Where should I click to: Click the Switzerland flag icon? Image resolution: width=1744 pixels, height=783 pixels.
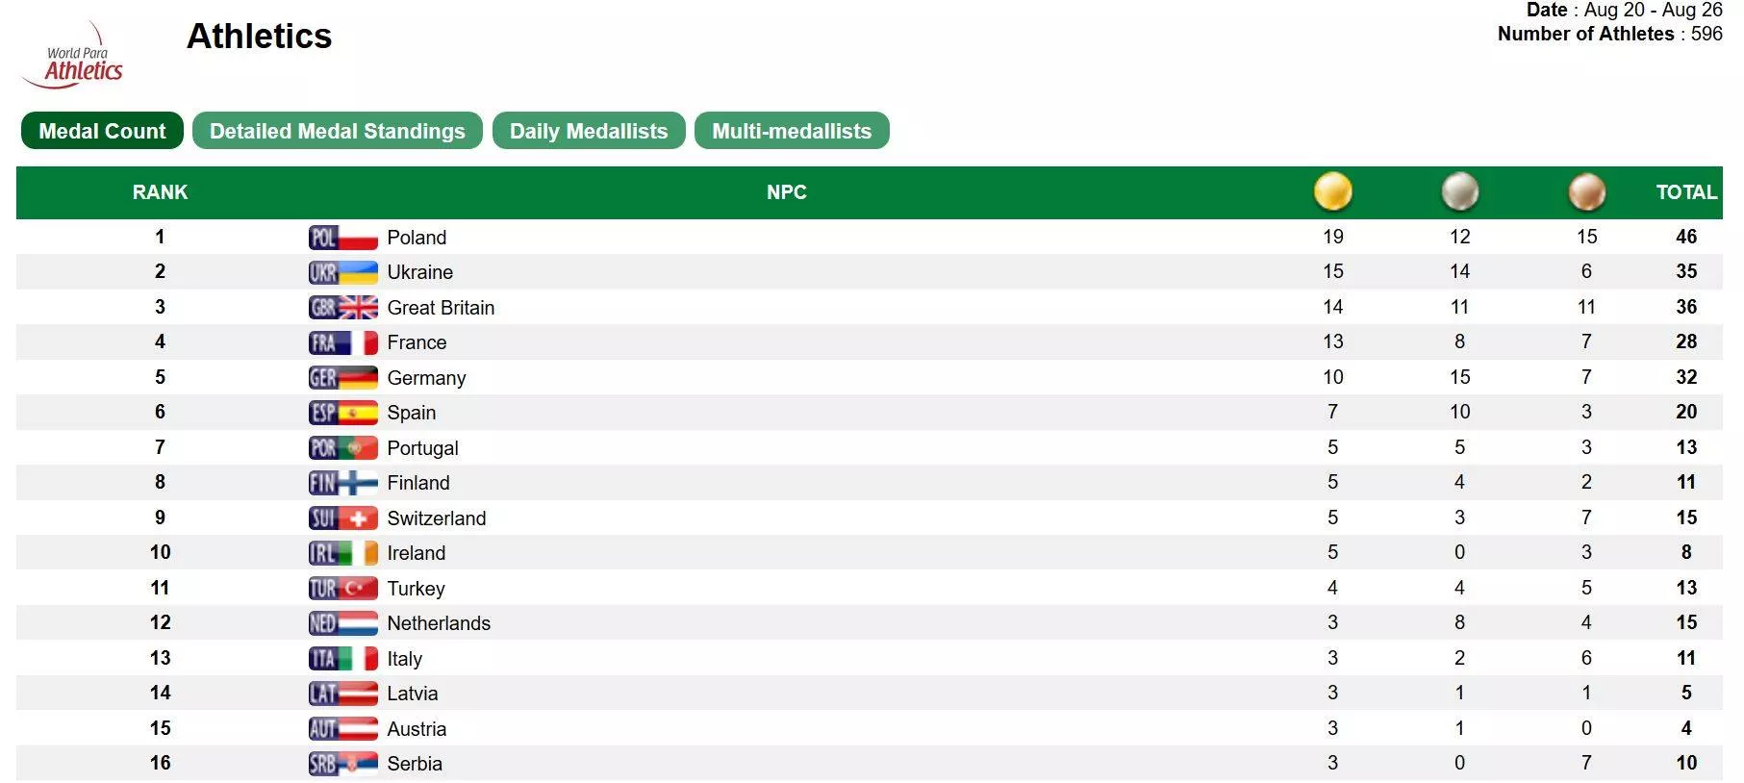pyautogui.click(x=342, y=518)
